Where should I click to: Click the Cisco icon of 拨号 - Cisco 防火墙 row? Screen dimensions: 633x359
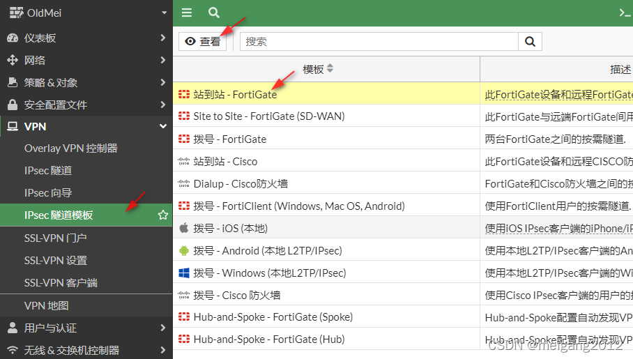[x=183, y=295]
